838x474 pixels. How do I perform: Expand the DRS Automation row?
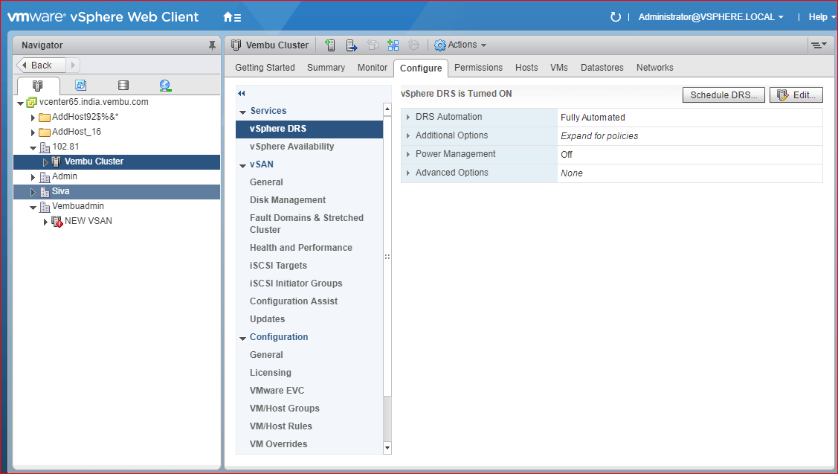coord(408,117)
